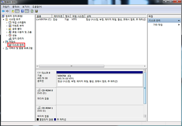This screenshot has height=126, width=182.
Task: Sort by the 파일 시스템 column header
Action: point(78,16)
